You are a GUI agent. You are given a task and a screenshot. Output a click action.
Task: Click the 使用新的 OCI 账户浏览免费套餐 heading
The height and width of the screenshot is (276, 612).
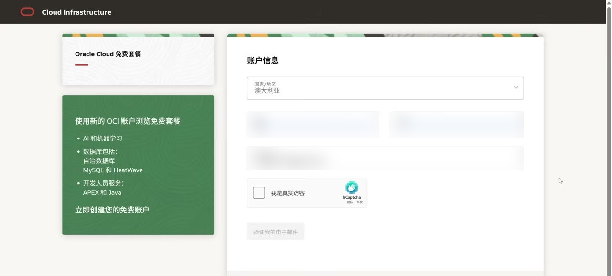pos(128,121)
